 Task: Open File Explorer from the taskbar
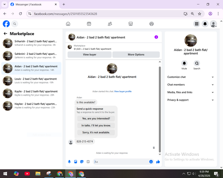tap(38, 174)
